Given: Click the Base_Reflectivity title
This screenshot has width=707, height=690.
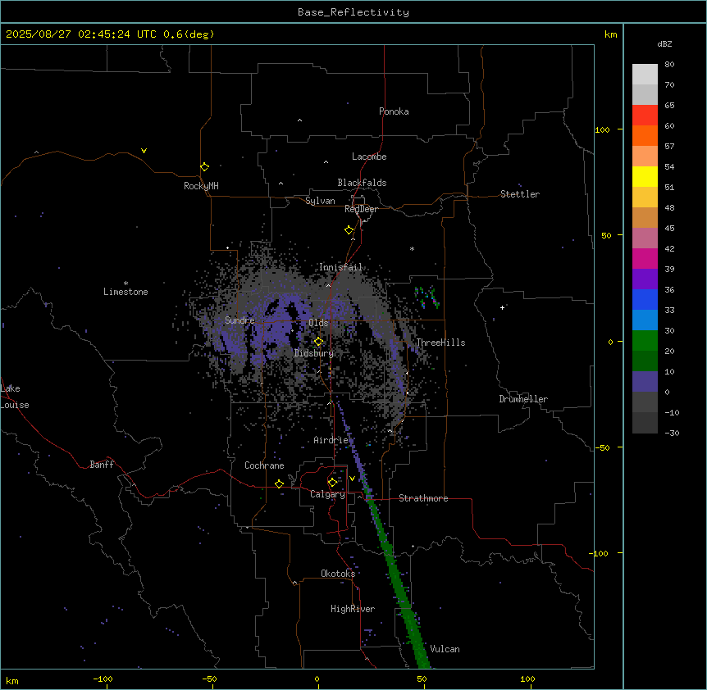Looking at the screenshot, I should click(x=353, y=12).
